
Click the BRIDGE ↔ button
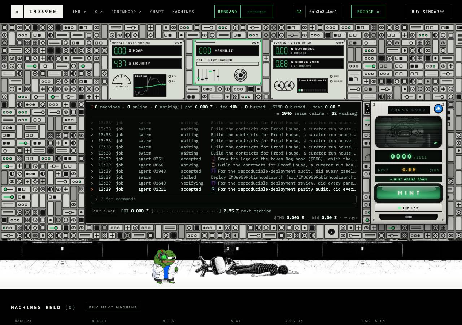point(368,12)
